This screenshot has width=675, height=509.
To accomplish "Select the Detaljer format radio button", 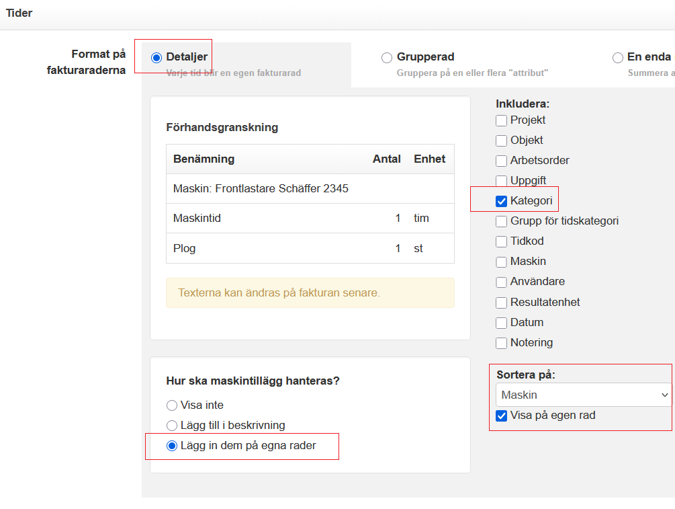I will 156,58.
